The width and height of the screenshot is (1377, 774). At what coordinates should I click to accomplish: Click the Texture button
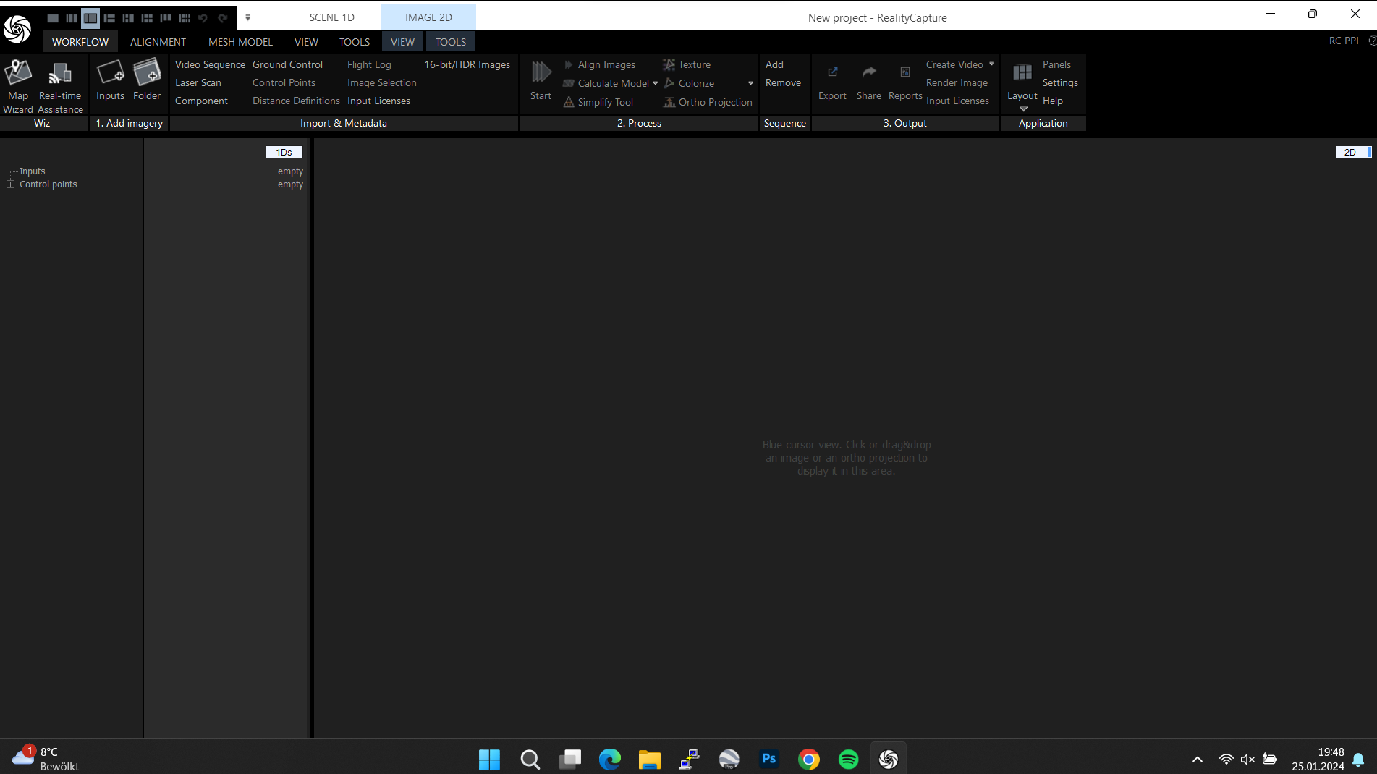pyautogui.click(x=687, y=64)
